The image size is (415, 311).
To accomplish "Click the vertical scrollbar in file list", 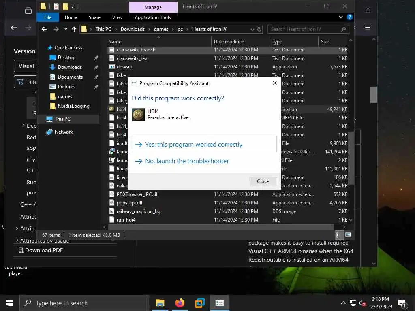I will point(351,159).
